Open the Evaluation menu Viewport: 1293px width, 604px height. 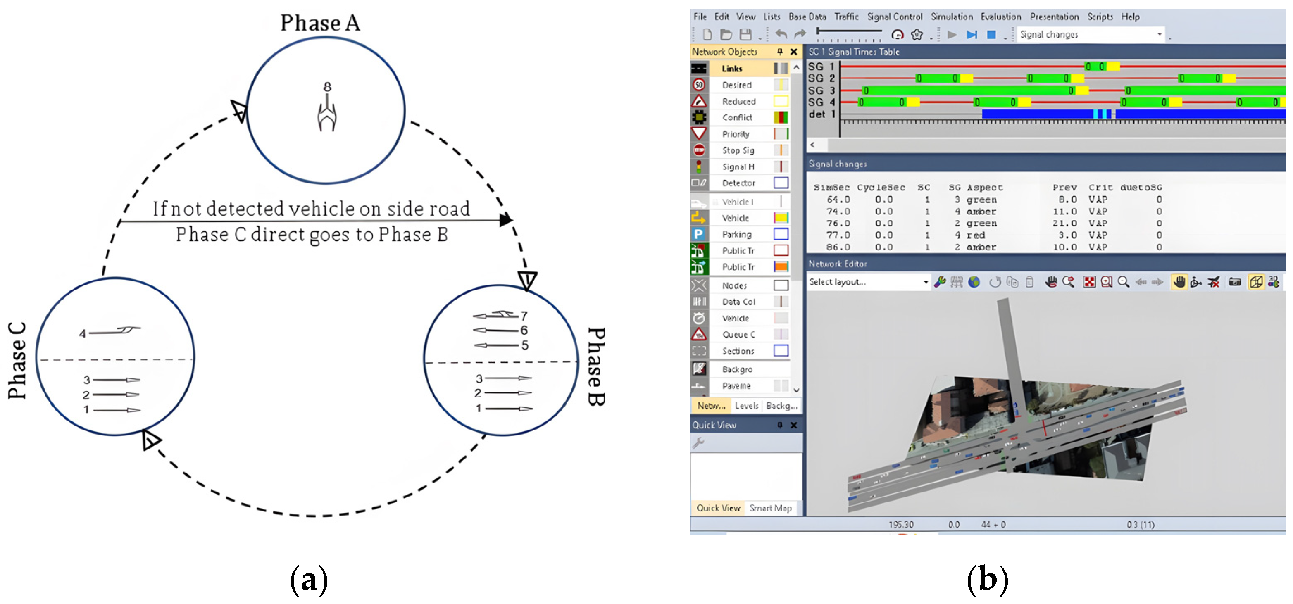click(1001, 17)
